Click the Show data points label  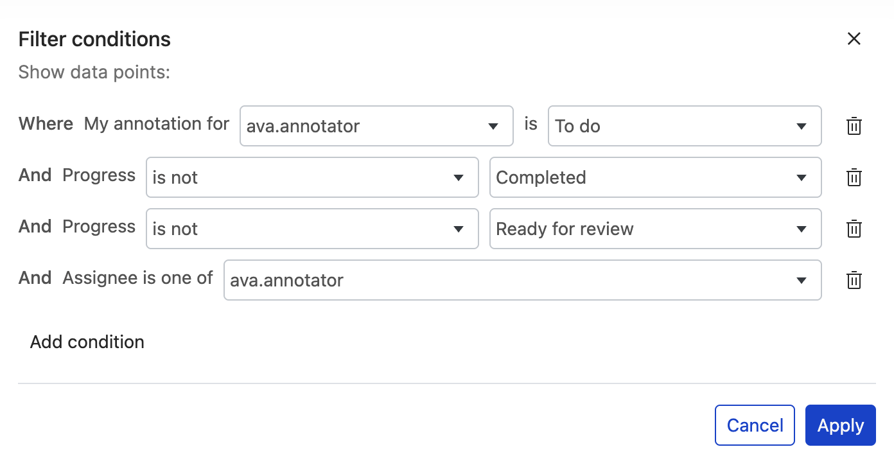[94, 72]
